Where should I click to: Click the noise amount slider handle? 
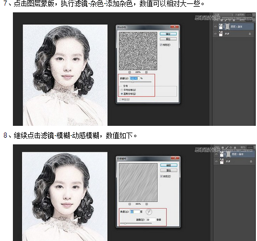133,82
